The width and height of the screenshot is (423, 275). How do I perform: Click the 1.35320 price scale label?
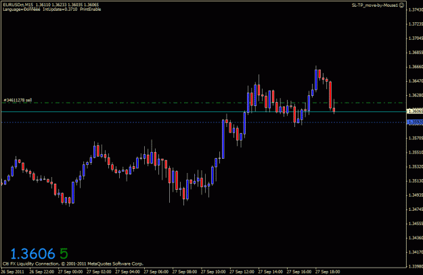tap(416, 167)
